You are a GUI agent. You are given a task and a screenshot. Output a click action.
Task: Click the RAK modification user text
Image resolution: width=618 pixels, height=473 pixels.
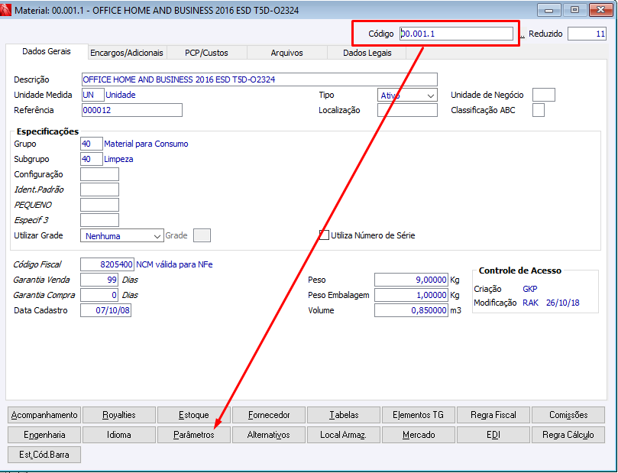[530, 303]
